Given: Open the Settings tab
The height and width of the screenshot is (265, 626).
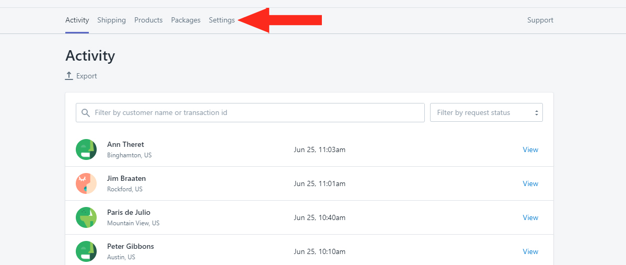Looking at the screenshot, I should click(222, 20).
